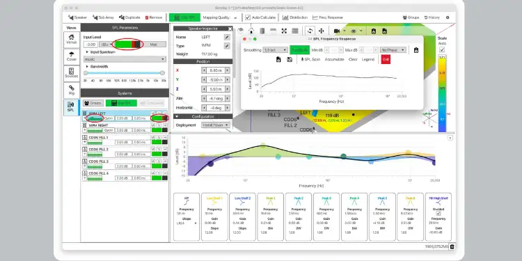Remove the selected speaker

coord(154,17)
